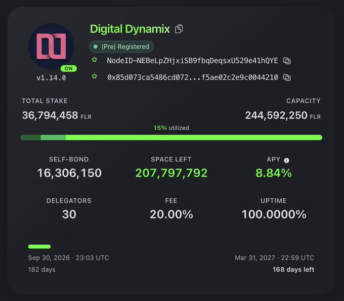The width and height of the screenshot is (344, 301).
Task: Click the (Pre) Registered status pill
Action: point(121,47)
